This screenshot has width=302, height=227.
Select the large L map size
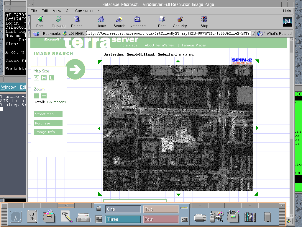coord(51,78)
